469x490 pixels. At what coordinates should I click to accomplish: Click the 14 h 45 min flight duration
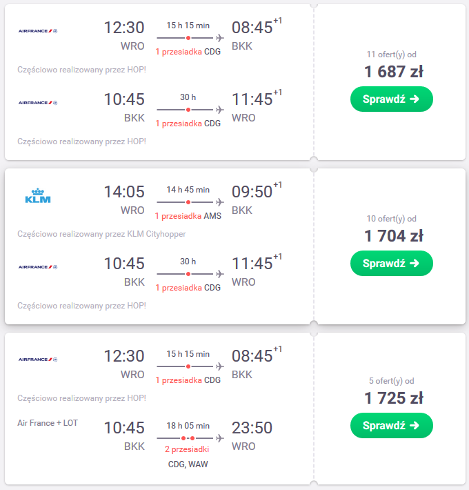188,190
